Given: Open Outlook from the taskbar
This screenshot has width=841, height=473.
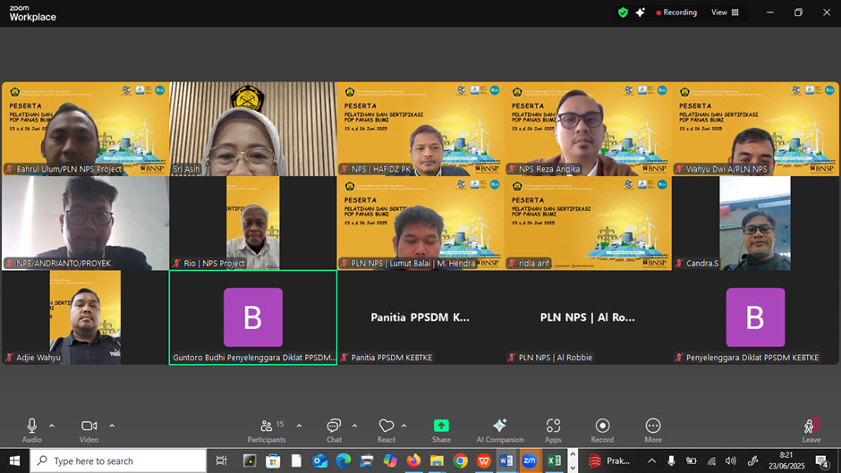Looking at the screenshot, I should pos(320,460).
